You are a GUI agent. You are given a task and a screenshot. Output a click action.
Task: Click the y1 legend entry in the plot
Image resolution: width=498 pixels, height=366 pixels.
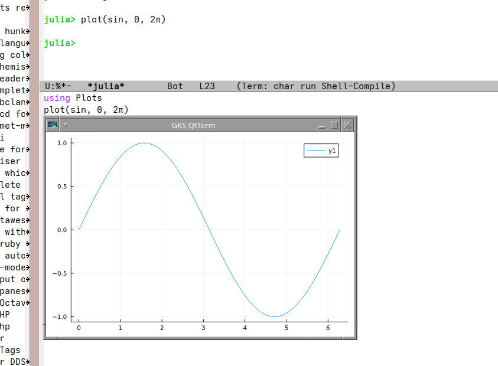[321, 151]
